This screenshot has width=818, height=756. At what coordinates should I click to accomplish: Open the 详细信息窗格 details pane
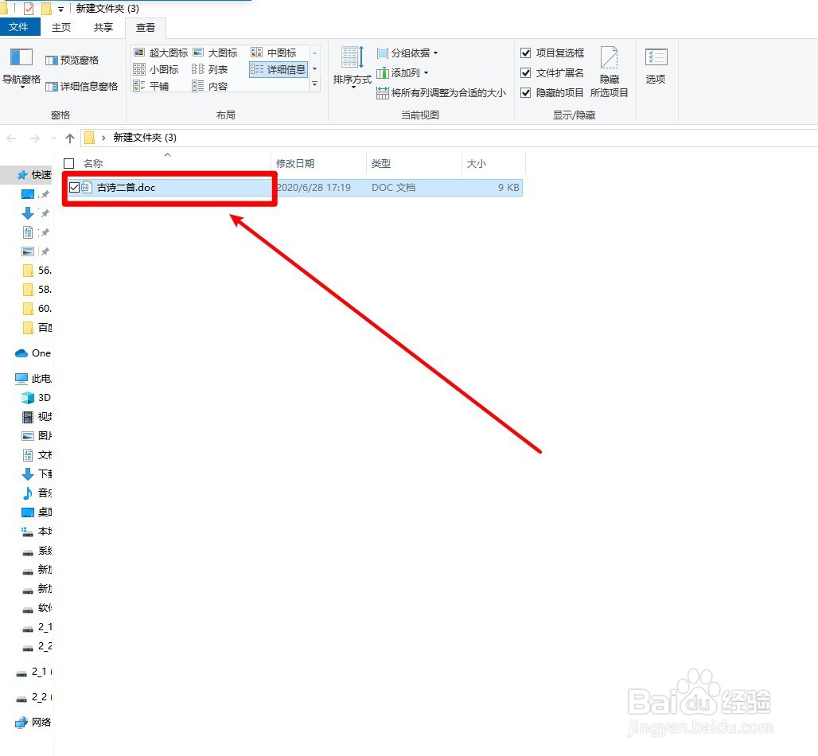(82, 86)
